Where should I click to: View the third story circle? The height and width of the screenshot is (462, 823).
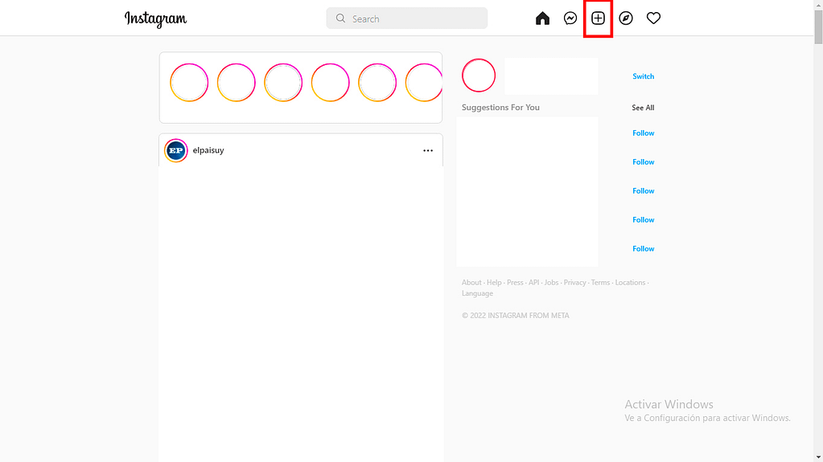[x=283, y=82]
